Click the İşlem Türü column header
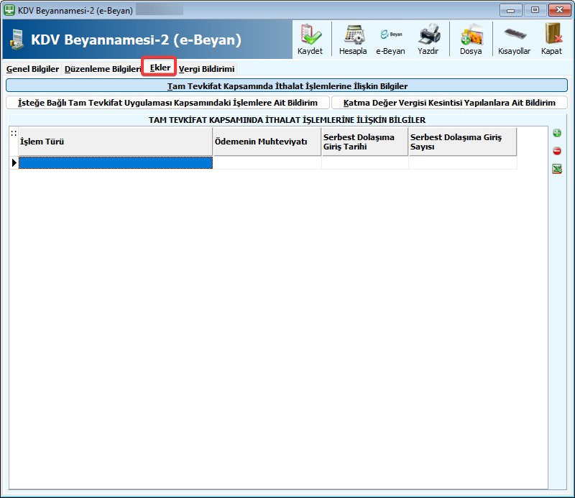The height and width of the screenshot is (498, 575). pos(115,142)
